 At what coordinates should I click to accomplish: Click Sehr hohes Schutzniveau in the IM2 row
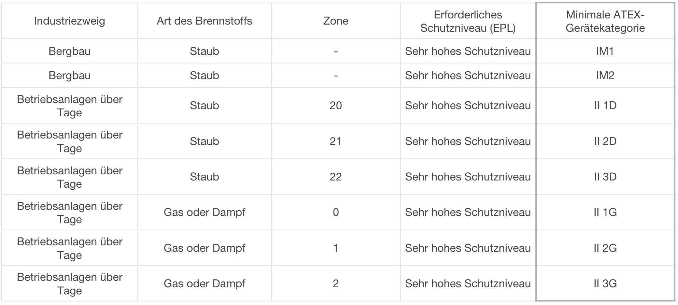[468, 75]
